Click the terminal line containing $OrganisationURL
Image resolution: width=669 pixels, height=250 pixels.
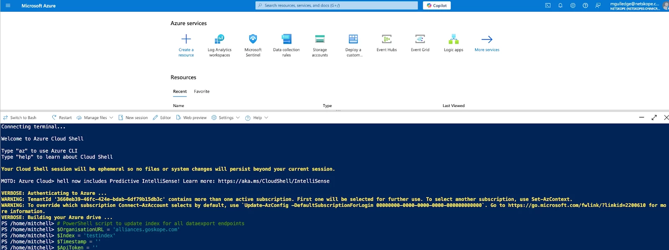click(90, 230)
